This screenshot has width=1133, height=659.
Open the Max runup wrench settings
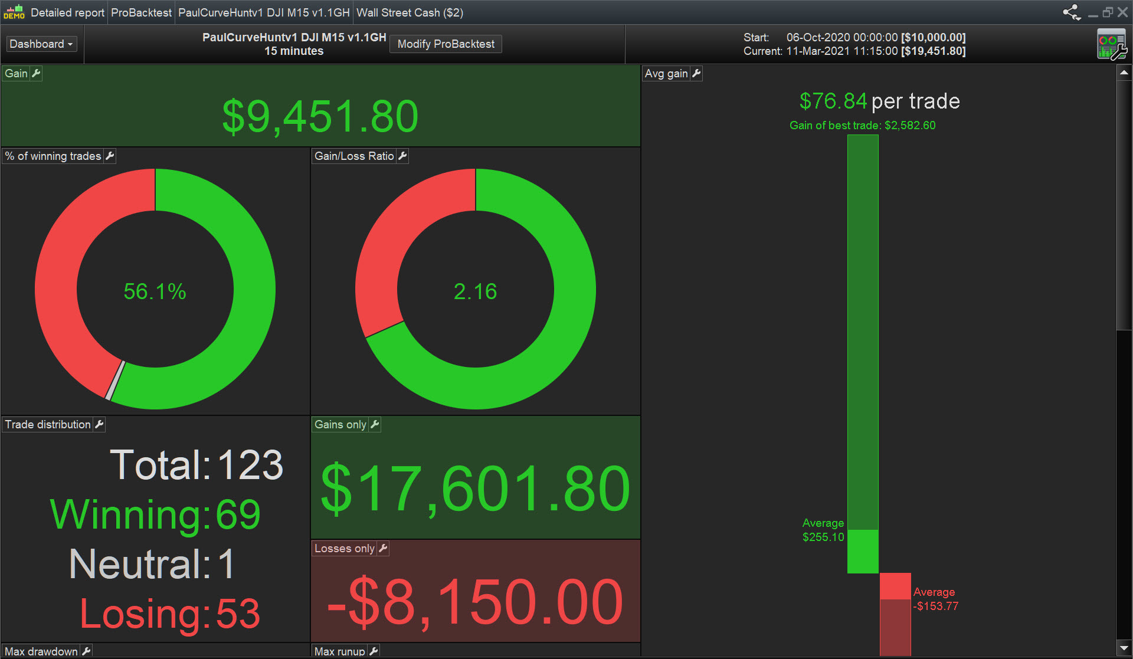pyautogui.click(x=374, y=651)
